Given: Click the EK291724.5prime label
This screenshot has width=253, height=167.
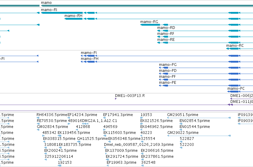Looking at the screenshot, I should (x=122, y=157).
